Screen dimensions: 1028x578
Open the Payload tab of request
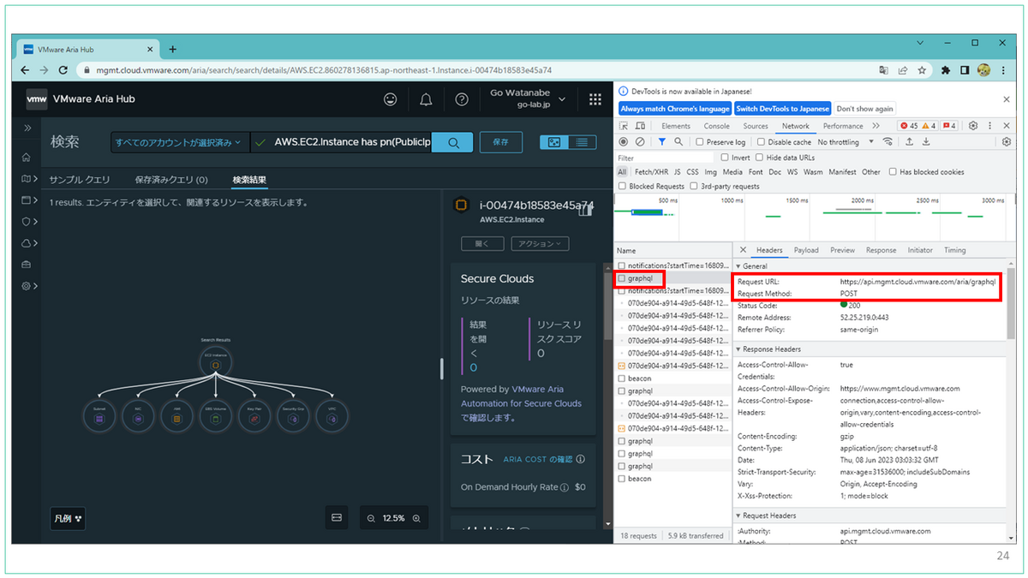click(x=806, y=250)
